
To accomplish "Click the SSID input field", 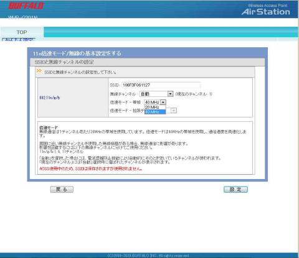I will click(161, 85).
